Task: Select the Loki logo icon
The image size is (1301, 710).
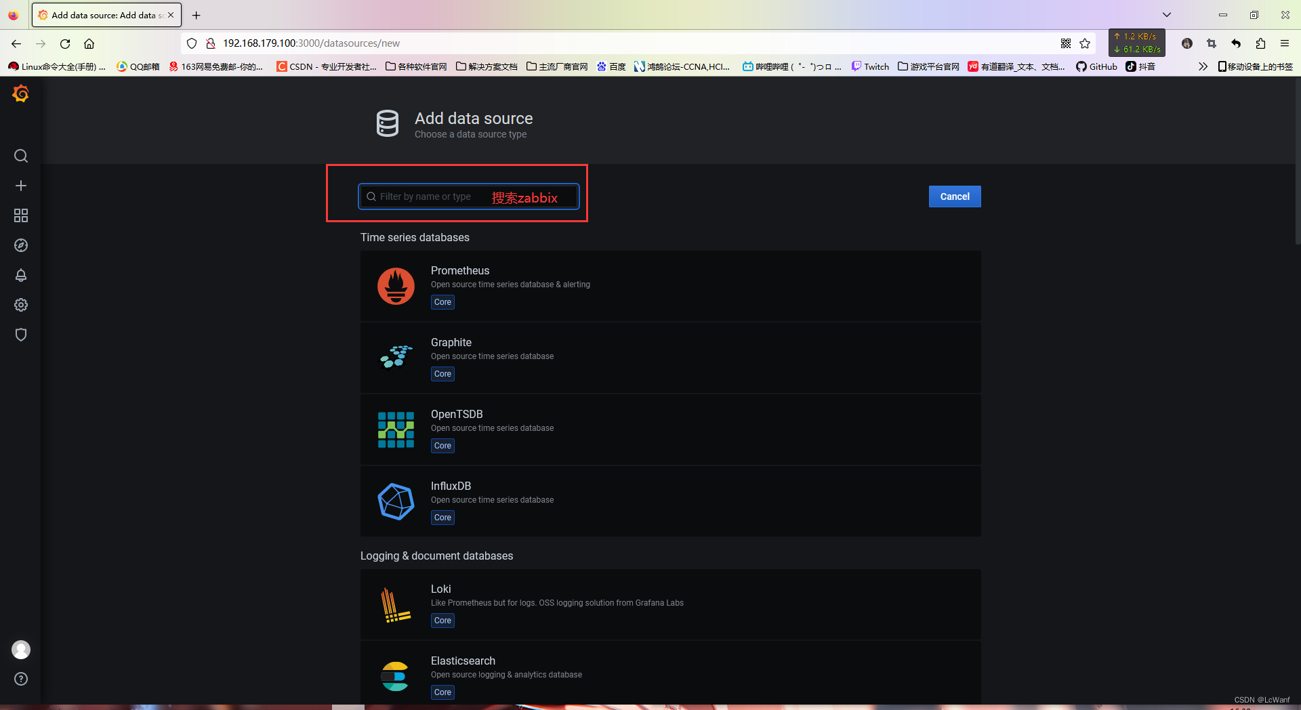Action: click(396, 604)
